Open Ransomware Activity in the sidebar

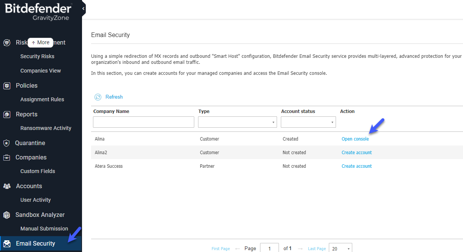pyautogui.click(x=46, y=128)
